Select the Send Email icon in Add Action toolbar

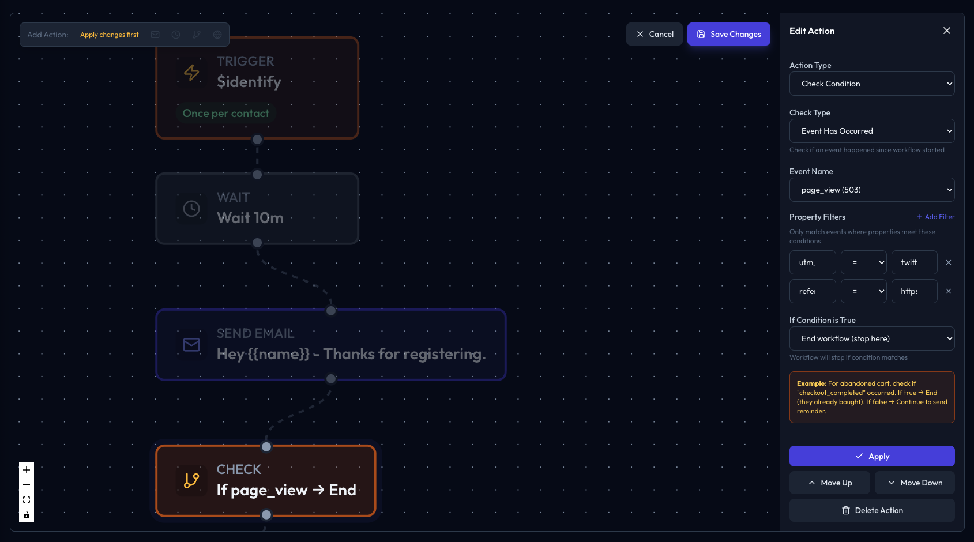coord(155,35)
